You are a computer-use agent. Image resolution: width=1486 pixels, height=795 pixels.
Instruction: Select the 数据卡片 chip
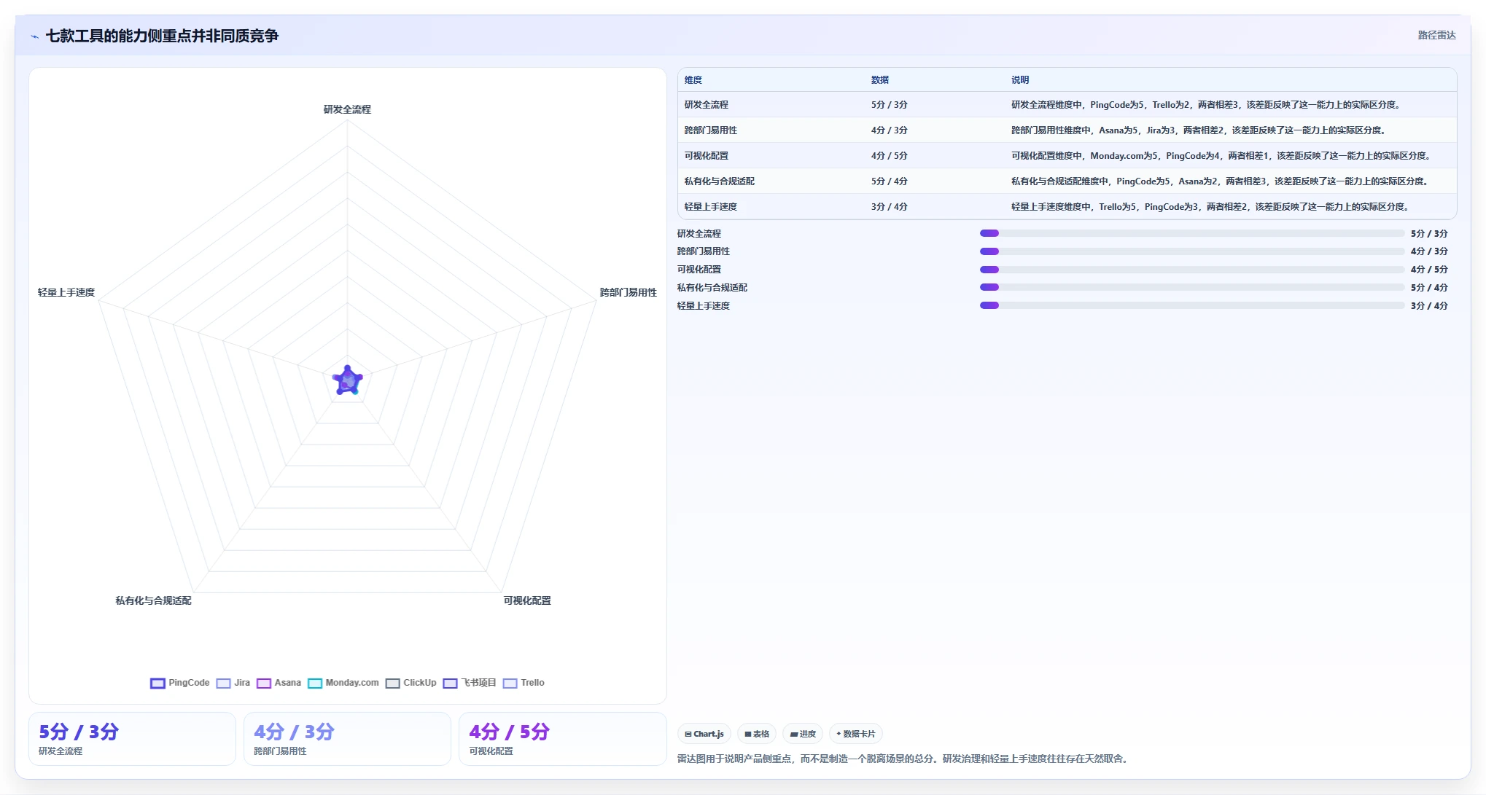[856, 734]
